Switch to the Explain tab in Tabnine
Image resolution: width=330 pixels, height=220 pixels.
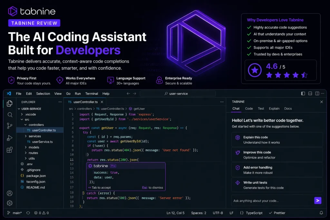pos(274,109)
